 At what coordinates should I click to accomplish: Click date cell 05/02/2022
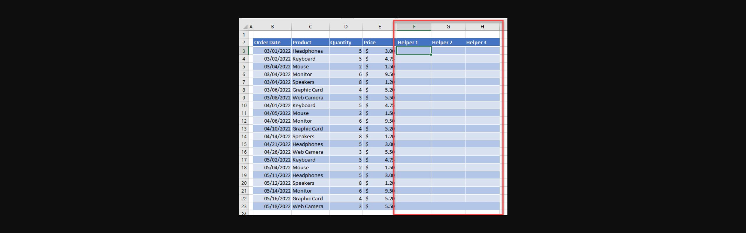click(272, 160)
